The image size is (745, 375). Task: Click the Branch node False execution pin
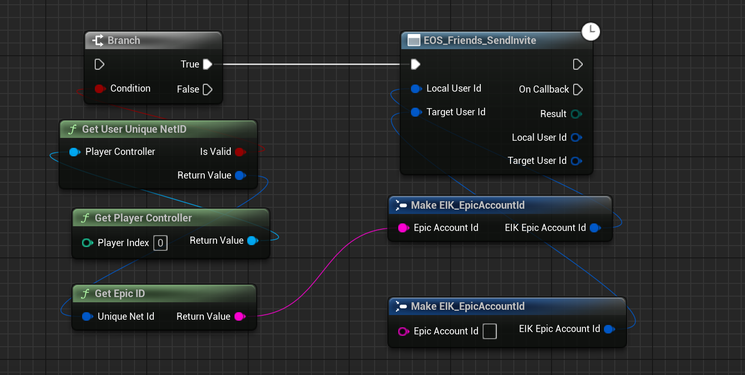click(x=207, y=89)
